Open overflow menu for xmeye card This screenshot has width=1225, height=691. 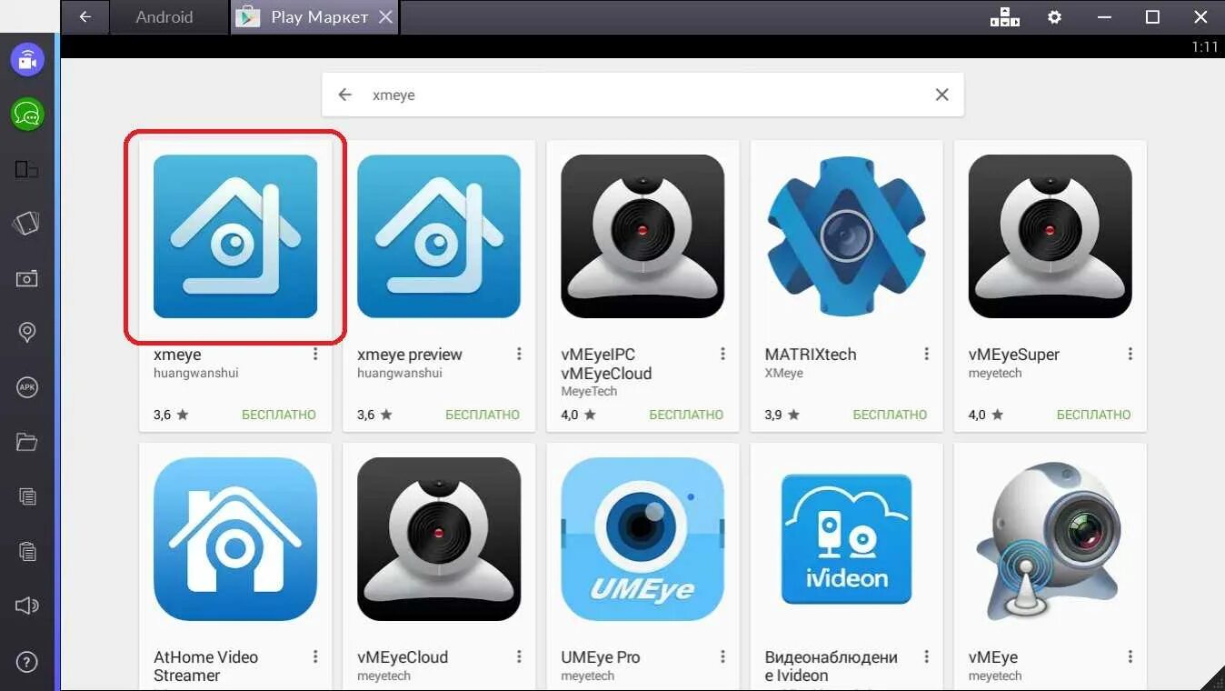[x=315, y=354]
